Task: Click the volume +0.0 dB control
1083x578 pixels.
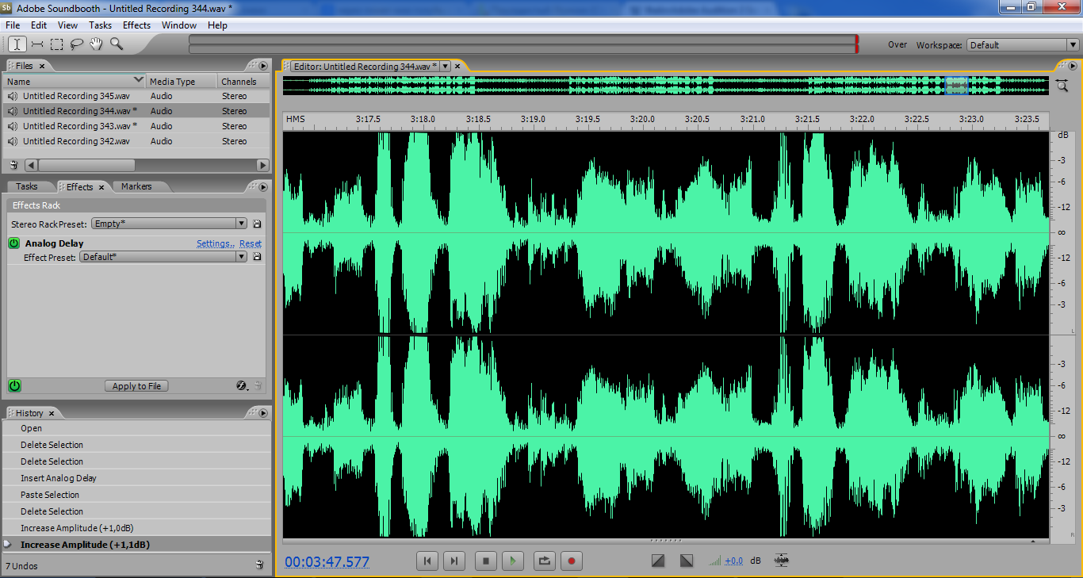Action: click(x=733, y=561)
